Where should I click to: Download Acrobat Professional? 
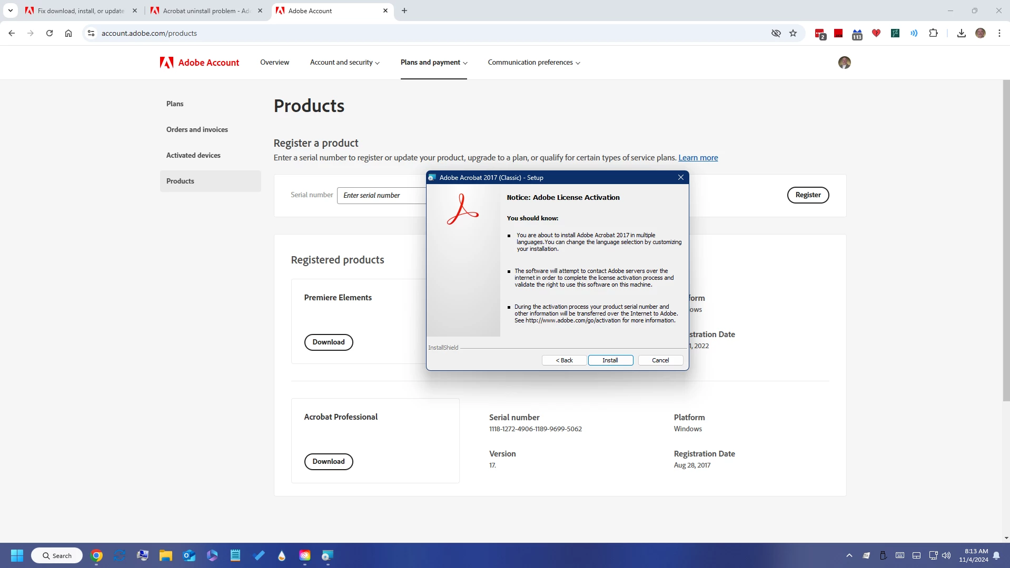[329, 461]
